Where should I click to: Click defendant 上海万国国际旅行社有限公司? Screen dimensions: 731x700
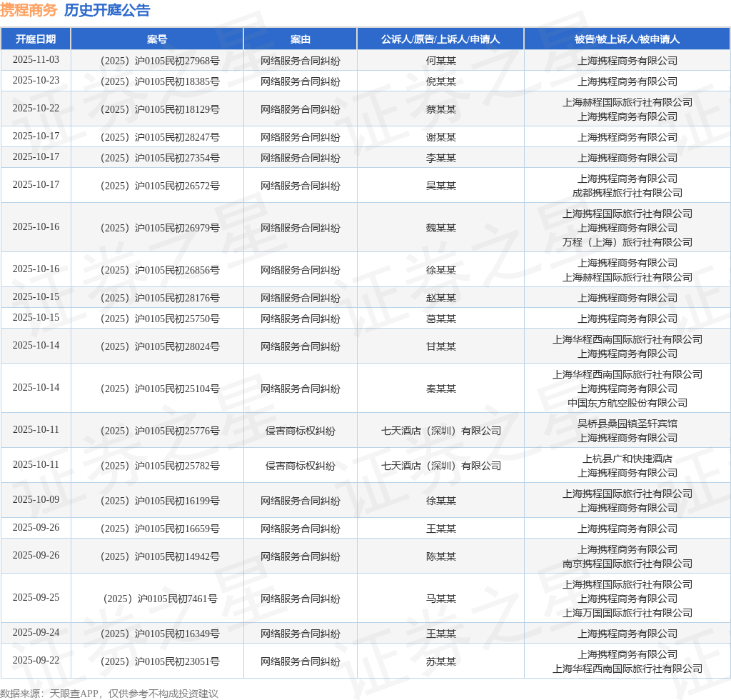point(627,614)
